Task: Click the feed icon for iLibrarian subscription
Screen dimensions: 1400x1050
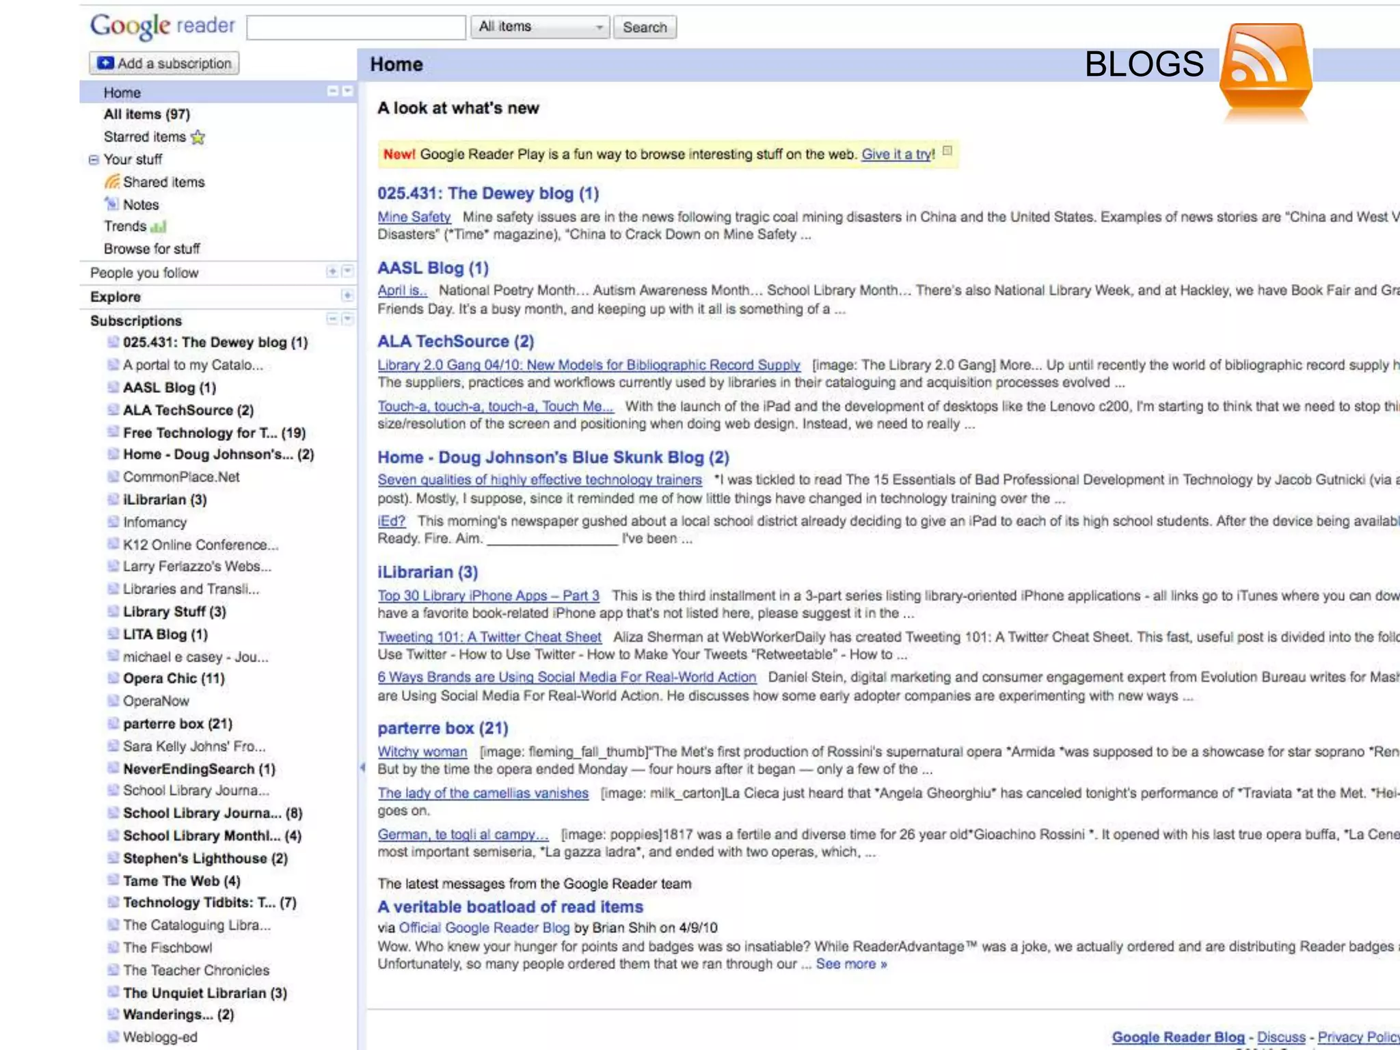Action: pyautogui.click(x=113, y=499)
